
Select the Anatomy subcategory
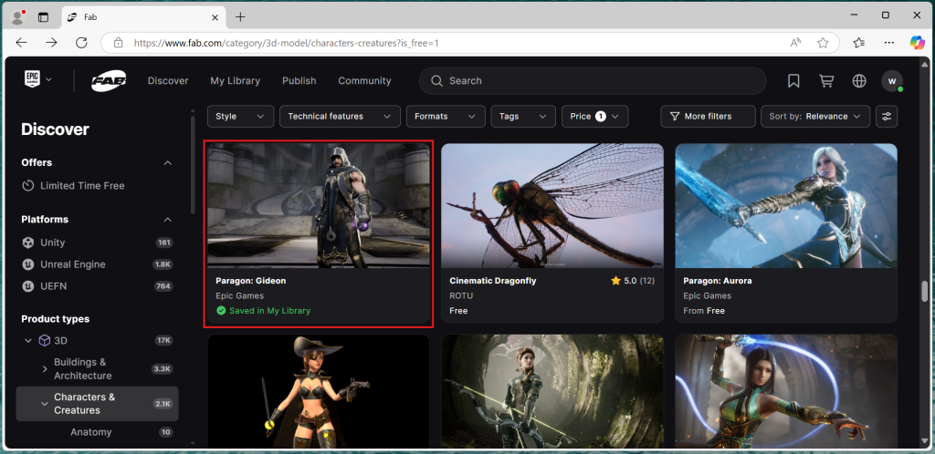[90, 432]
